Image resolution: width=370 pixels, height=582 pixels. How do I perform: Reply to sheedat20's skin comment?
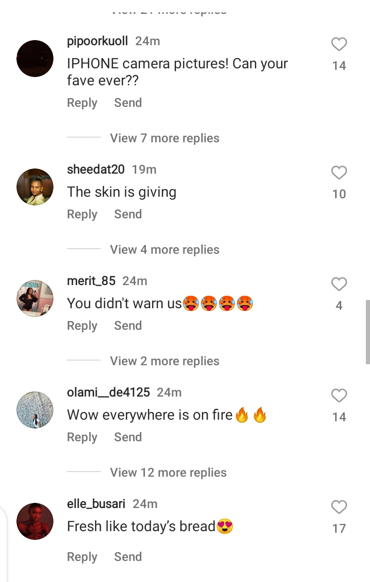[x=82, y=214]
